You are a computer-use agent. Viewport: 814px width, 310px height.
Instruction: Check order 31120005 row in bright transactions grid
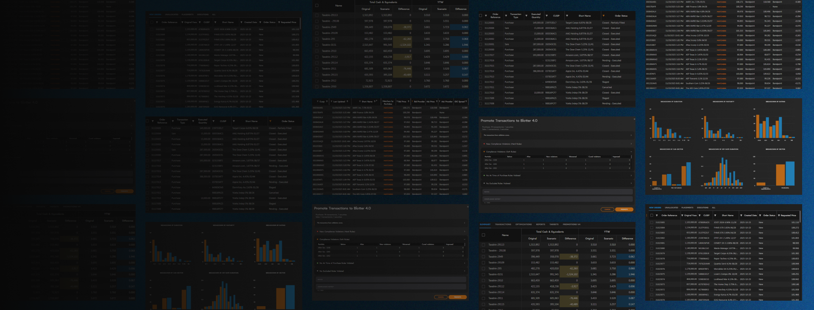click(480, 23)
